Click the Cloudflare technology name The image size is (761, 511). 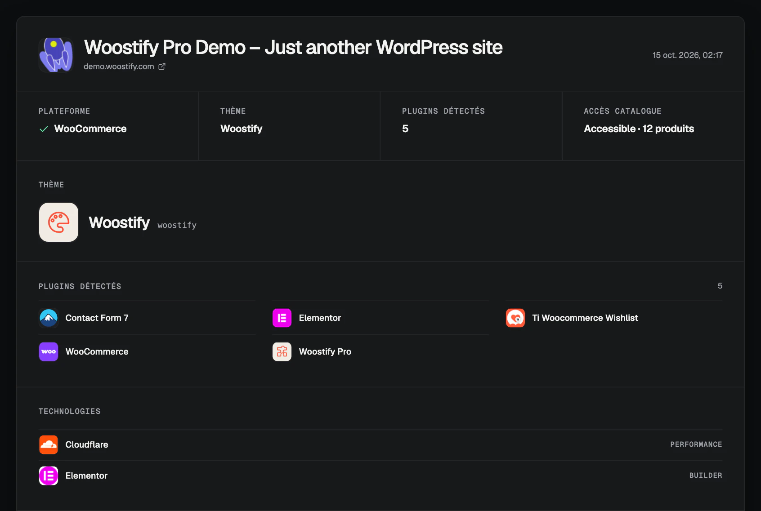pyautogui.click(x=87, y=444)
